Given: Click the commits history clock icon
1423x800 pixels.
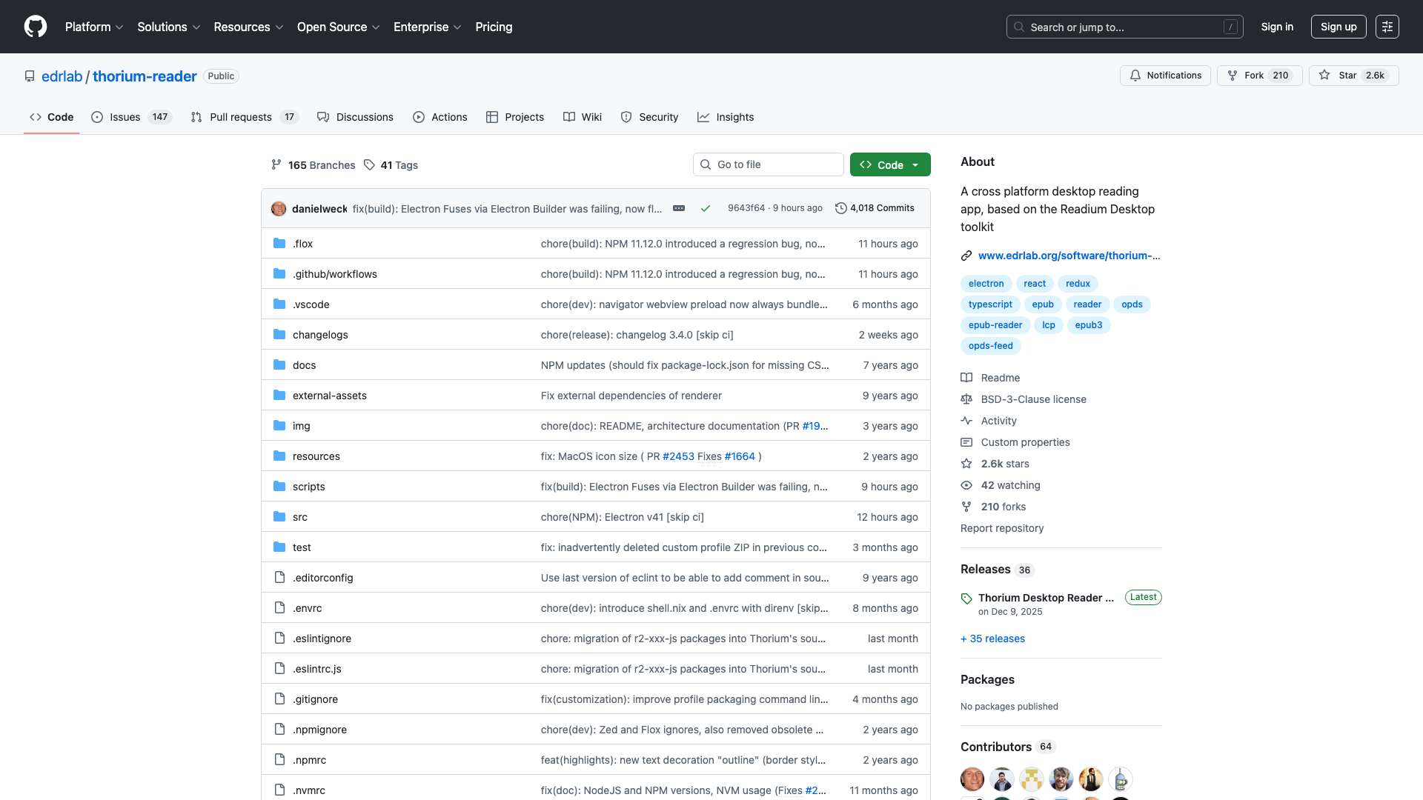Looking at the screenshot, I should click(840, 208).
